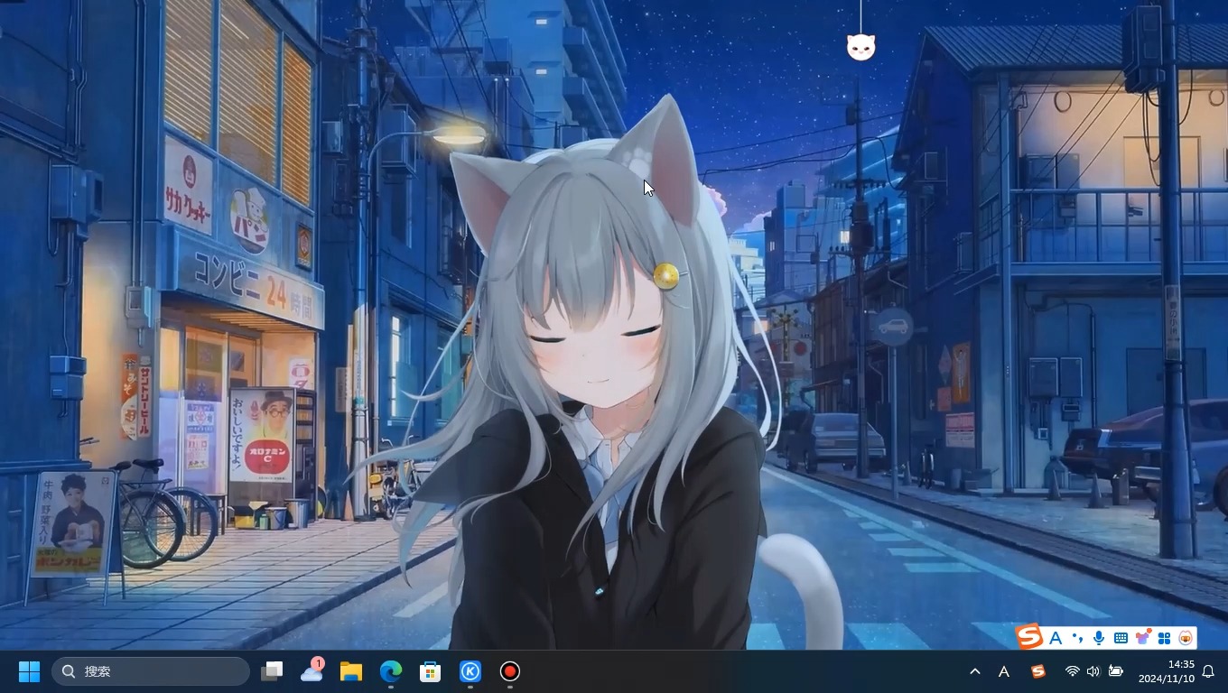Viewport: 1228px width, 693px height.
Task: Click the hanging white cat widget
Action: coord(861,47)
